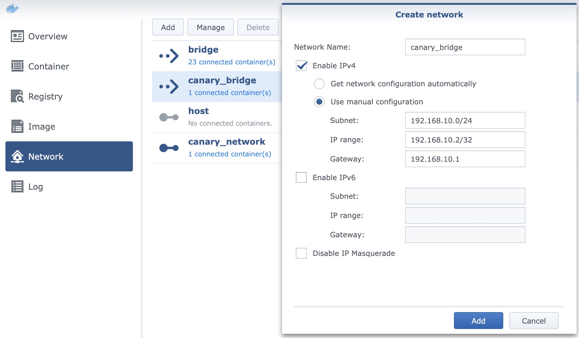Enable the IPv6 checkbox
The height and width of the screenshot is (338, 579).
[301, 177]
